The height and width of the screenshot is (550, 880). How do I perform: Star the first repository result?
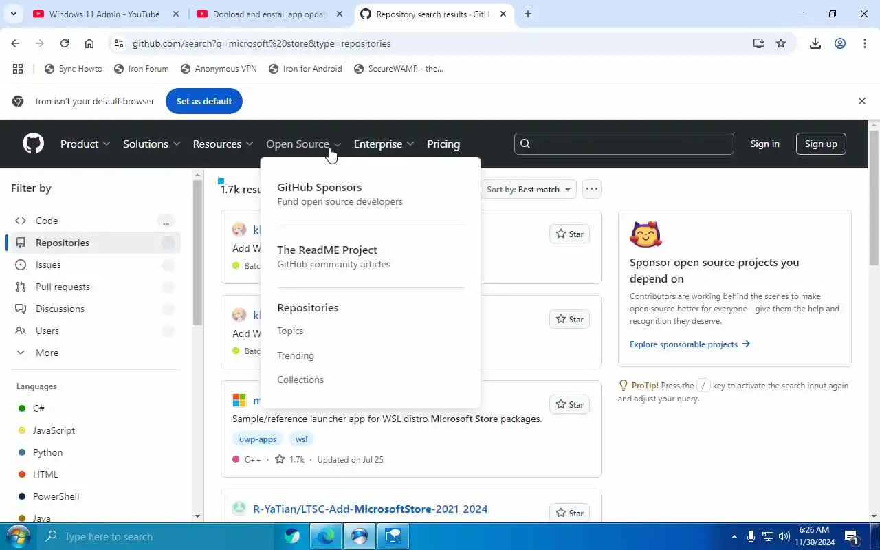click(569, 234)
